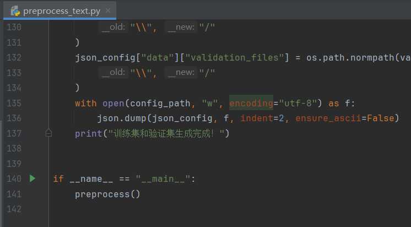
Task: Click the "as" keyword on line 135
Action: tap(333, 103)
